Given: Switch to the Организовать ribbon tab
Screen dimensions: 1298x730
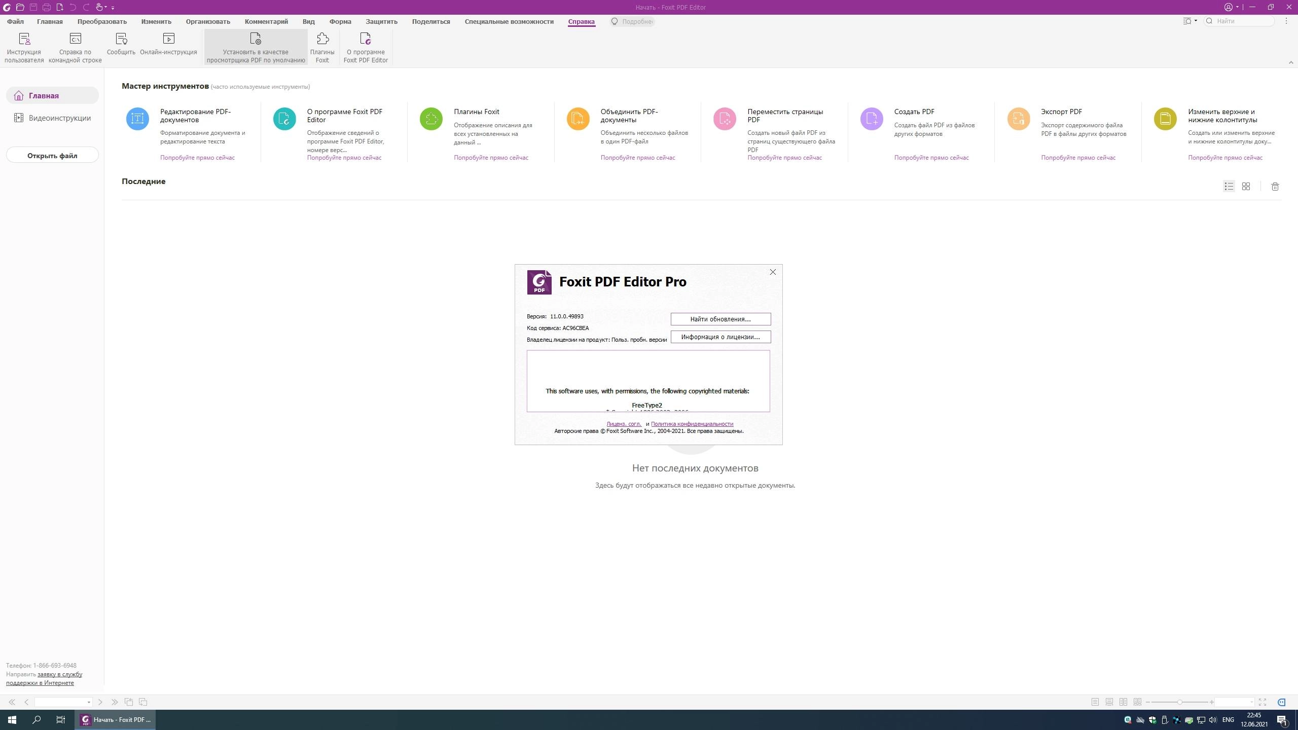Looking at the screenshot, I should pyautogui.click(x=208, y=21).
